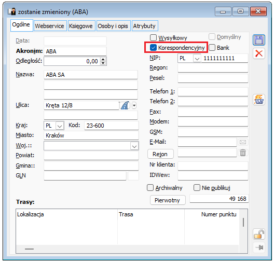Click the Pierwotny button
The height and width of the screenshot is (262, 274).
(168, 200)
